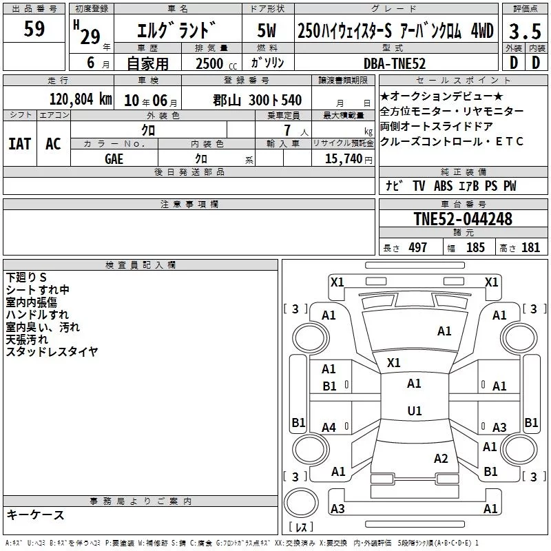Select the A4 scratch mark on the left door

(x=329, y=428)
